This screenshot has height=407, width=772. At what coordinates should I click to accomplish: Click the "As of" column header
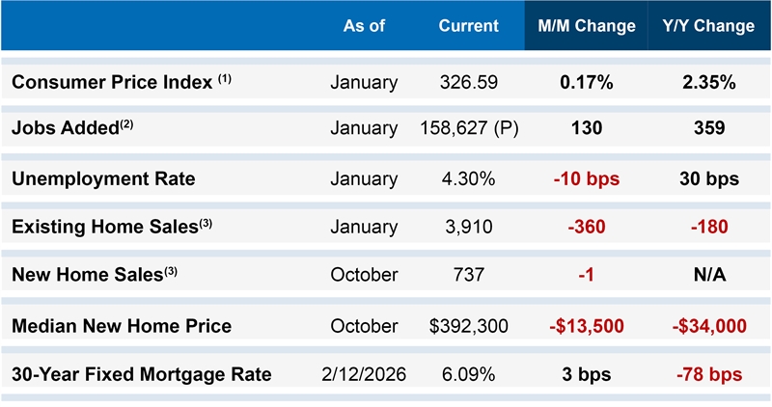(364, 26)
